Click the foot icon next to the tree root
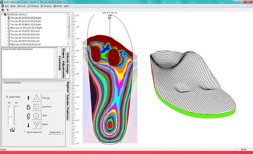The height and width of the screenshot is (154, 253). tap(5, 14)
